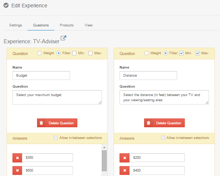This screenshot has width=220, height=176.
Task: Select Filter radio for the Budget question
Action: coord(59,53)
